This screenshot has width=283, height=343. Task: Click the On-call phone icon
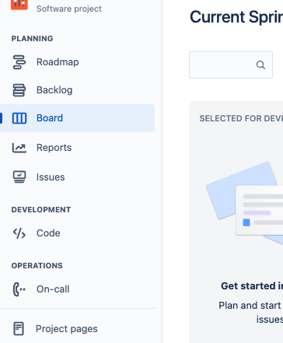tap(19, 289)
